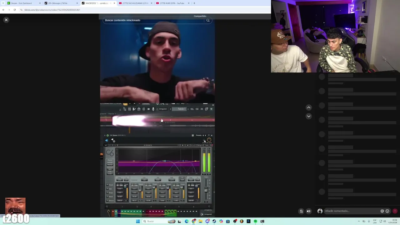Click the browser back arrow
Viewport: 400px width, 225px height.
[x=3, y=10]
